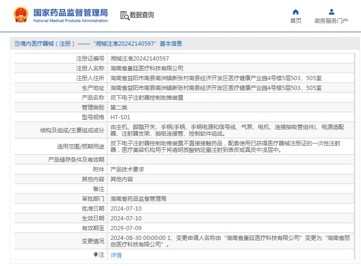Open the 详情 details link
Image resolution: width=361 pixels, height=266 pixels.
coord(116,255)
